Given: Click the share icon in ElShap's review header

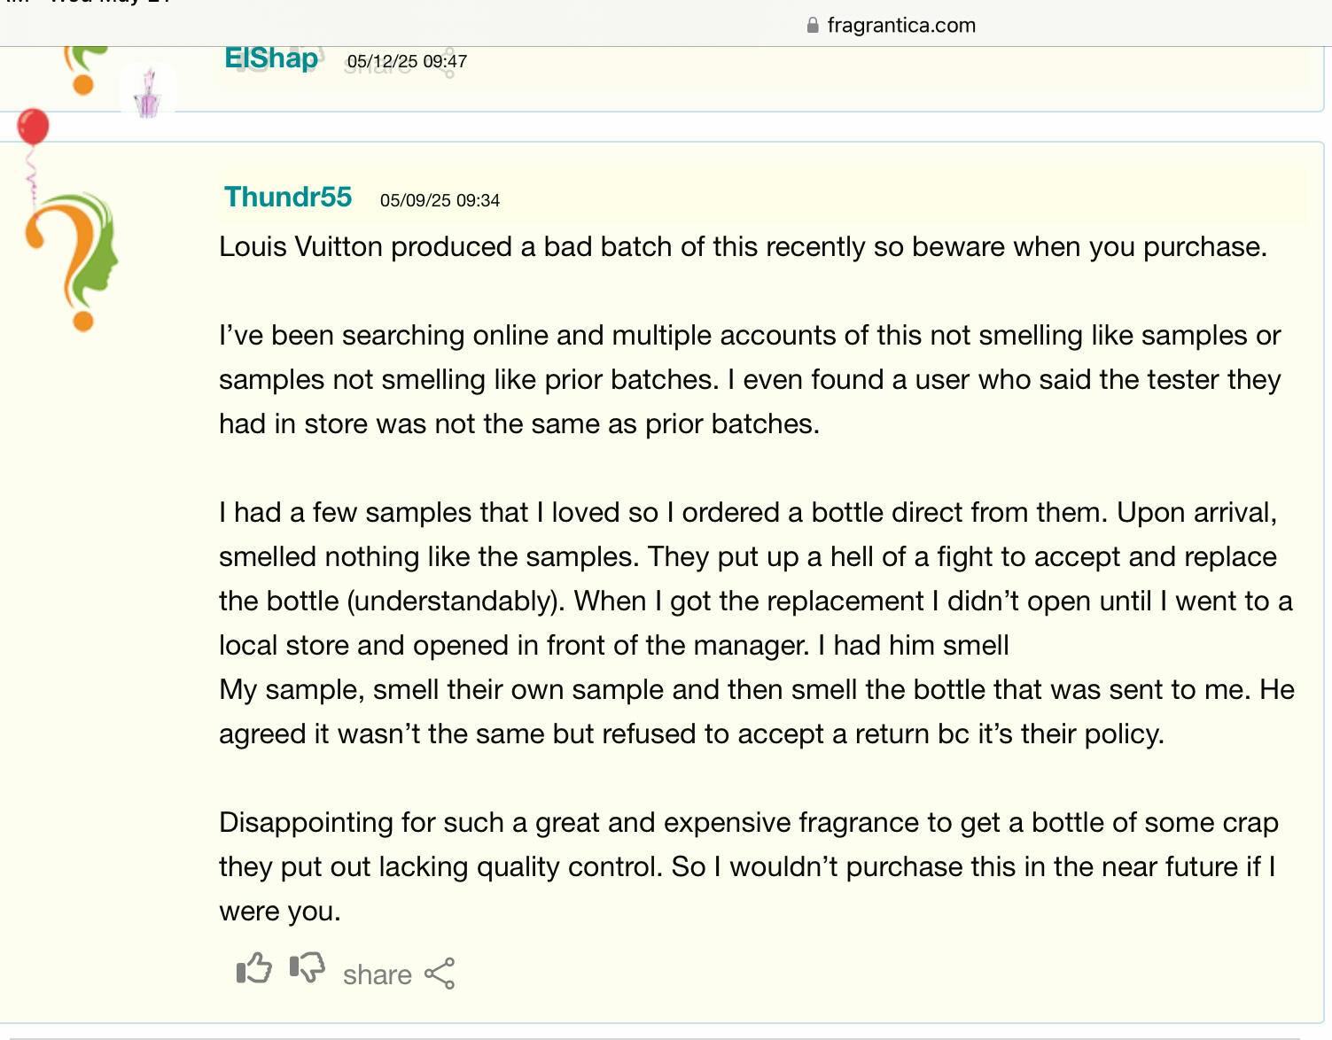Looking at the screenshot, I should point(449,64).
